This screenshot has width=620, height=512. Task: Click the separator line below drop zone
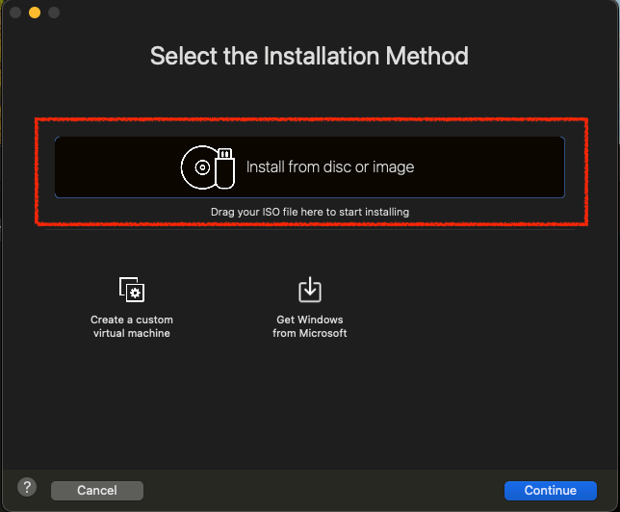[x=309, y=229]
